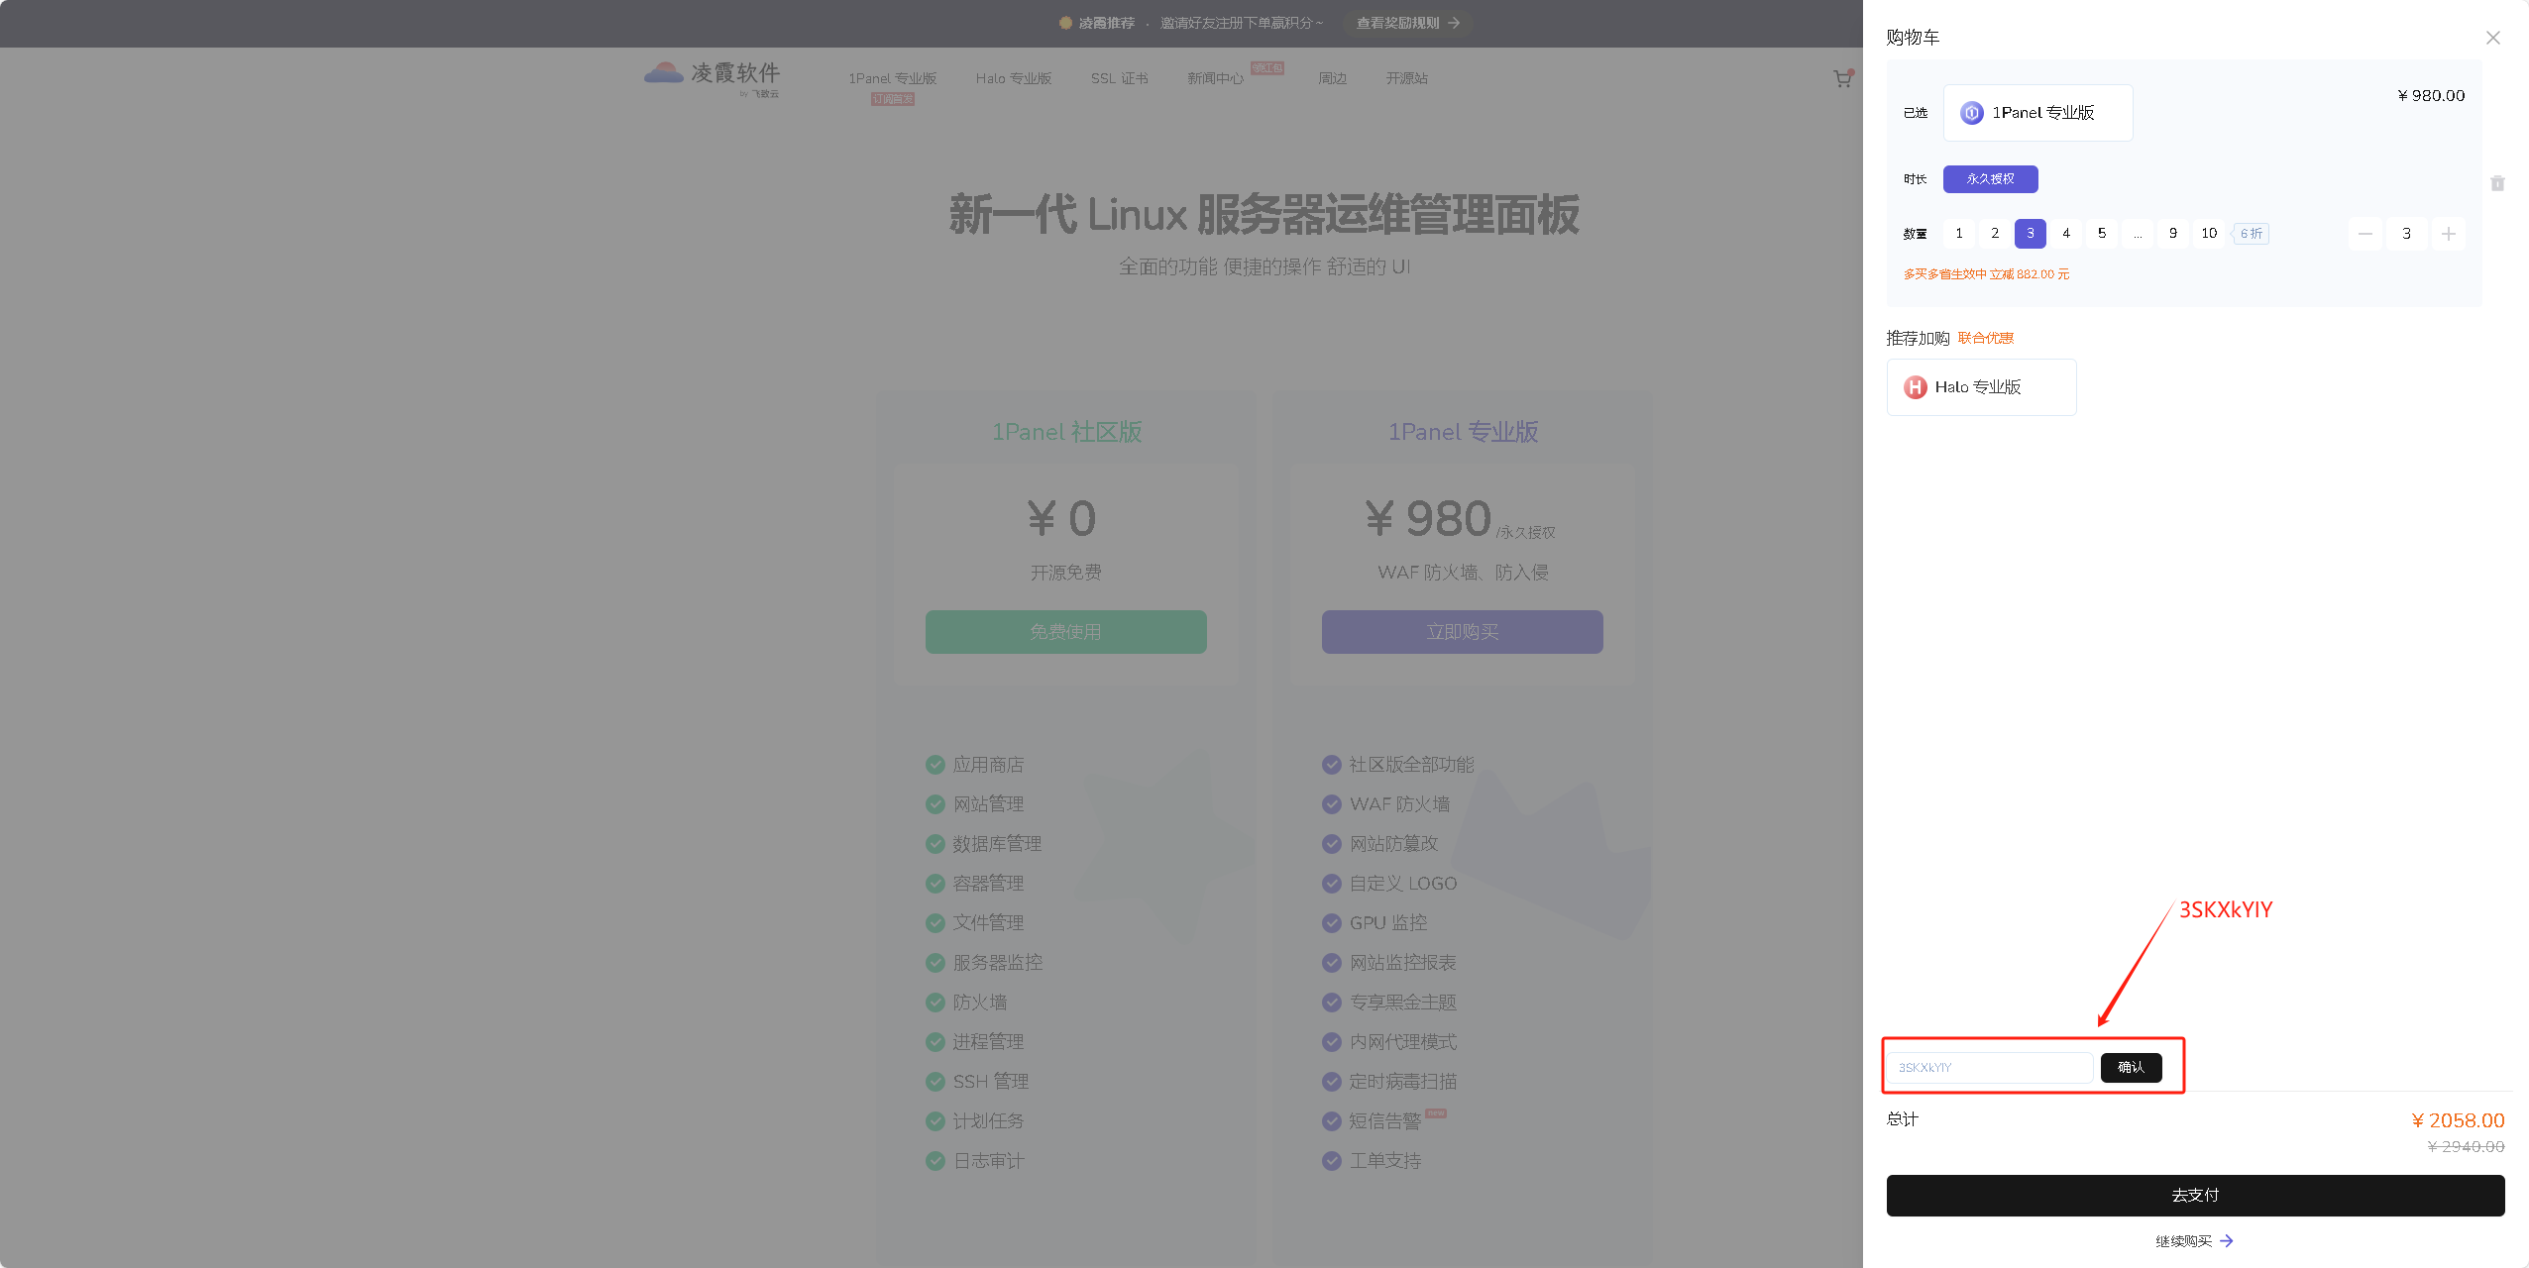Screen dimensions: 2529x1268
Task: Set quantity to 10 with 6折 discount
Action: (2209, 234)
